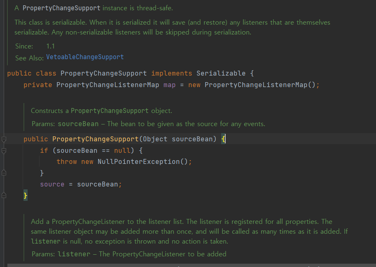Click the public keyword of class declaration
This screenshot has width=376, height=267.
coord(19,73)
